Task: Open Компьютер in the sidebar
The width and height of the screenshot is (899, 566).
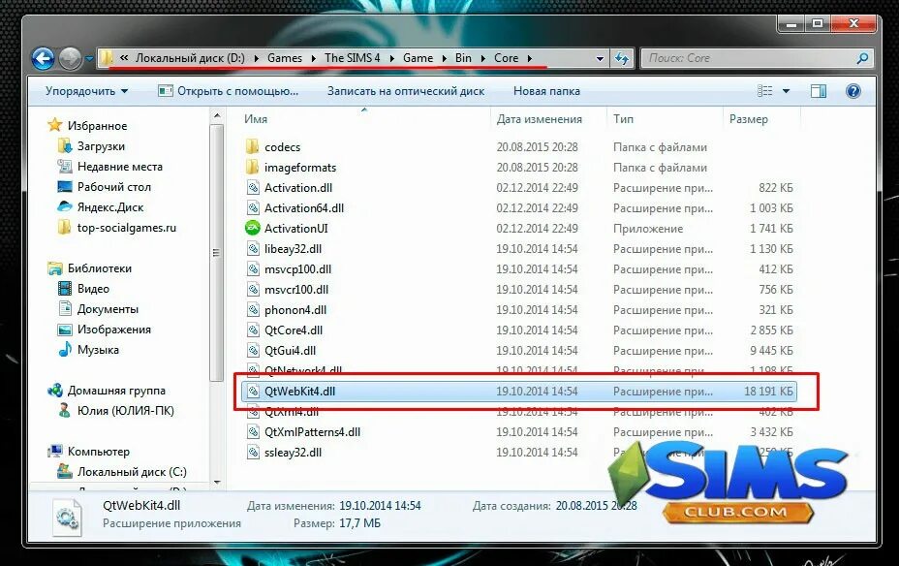Action: [x=98, y=452]
